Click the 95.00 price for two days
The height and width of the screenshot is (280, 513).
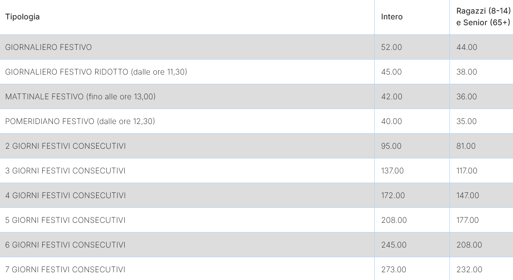pos(391,146)
